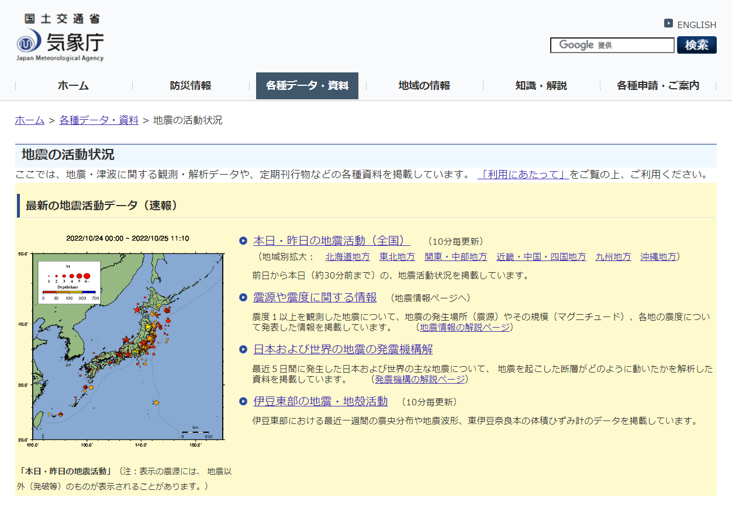Open the ホーム navigation tab

[x=74, y=86]
